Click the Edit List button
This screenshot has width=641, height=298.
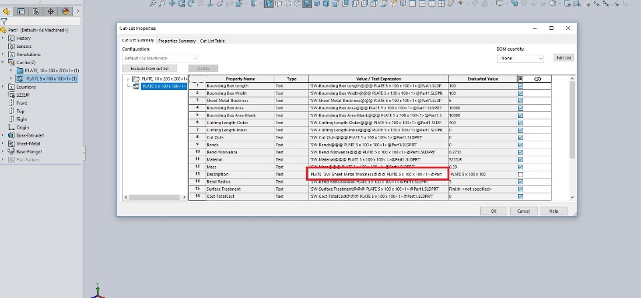pyautogui.click(x=564, y=58)
